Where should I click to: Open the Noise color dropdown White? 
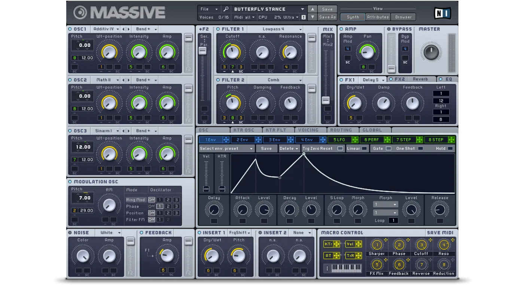(109, 233)
